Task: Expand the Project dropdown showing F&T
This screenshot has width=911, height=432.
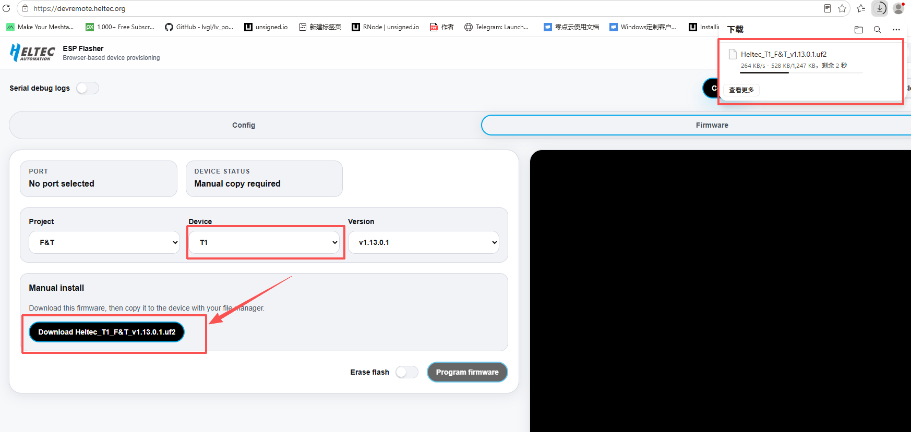Action: 104,242
